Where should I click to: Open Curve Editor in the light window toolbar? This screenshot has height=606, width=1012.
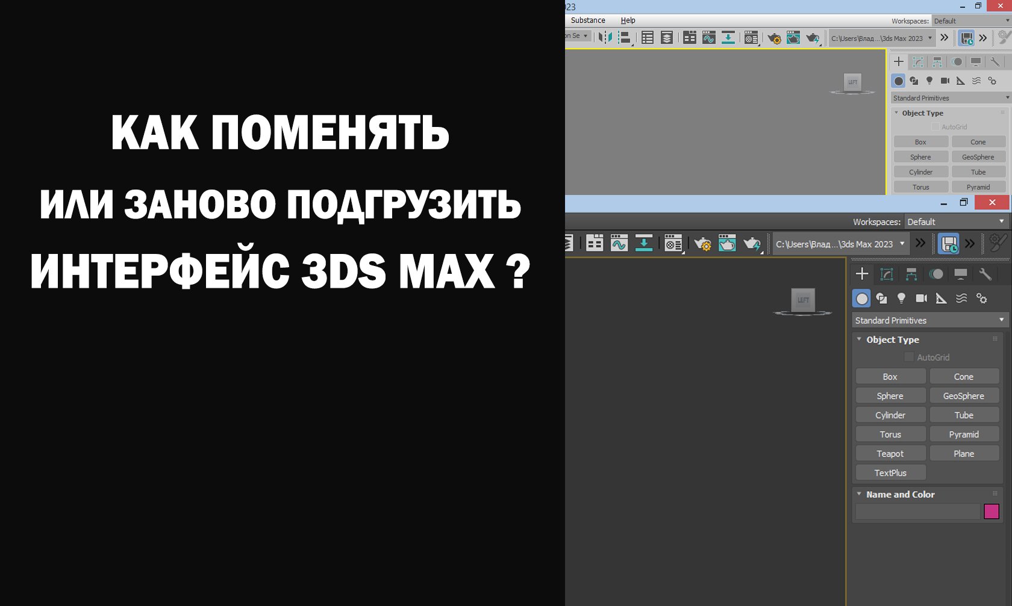(709, 38)
